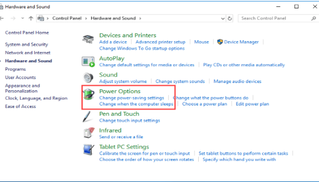Viewport: 319px width, 182px height.
Task: Click the Sound speaker icon
Action: pyautogui.click(x=88, y=78)
